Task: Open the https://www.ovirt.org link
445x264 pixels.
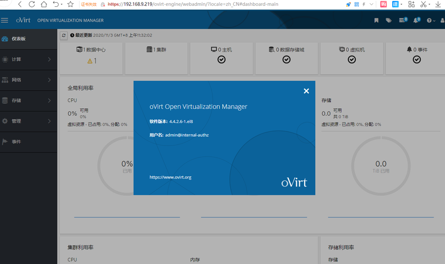Action: coord(171,177)
